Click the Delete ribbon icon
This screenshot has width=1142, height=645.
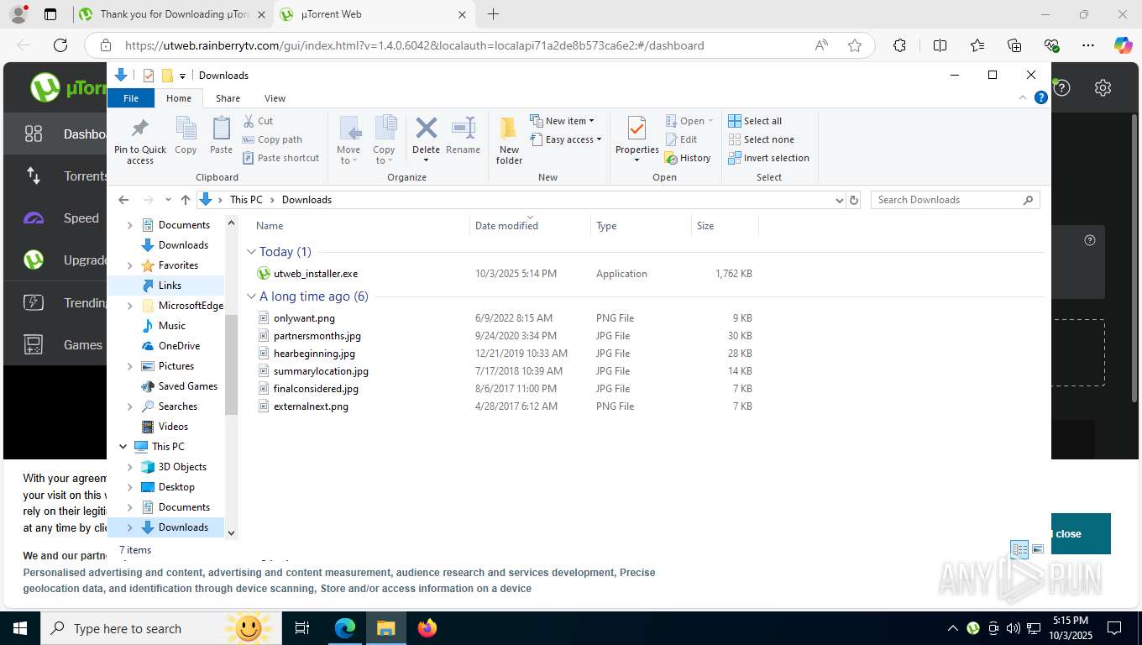click(x=426, y=129)
